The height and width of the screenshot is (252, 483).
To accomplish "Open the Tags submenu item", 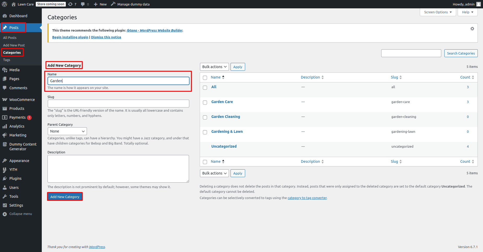I will click(7, 60).
